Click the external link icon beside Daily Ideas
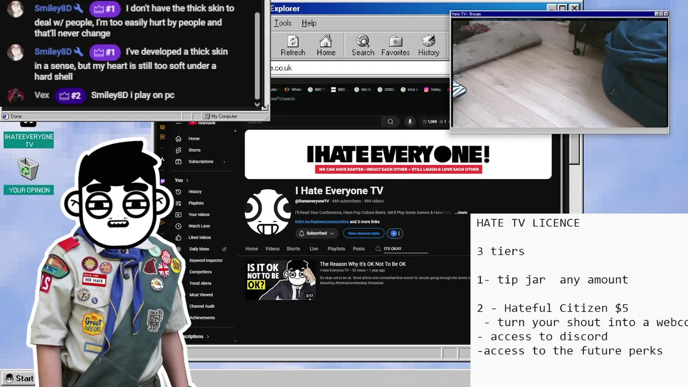Screen dimensions: 688x387 click(x=224, y=249)
